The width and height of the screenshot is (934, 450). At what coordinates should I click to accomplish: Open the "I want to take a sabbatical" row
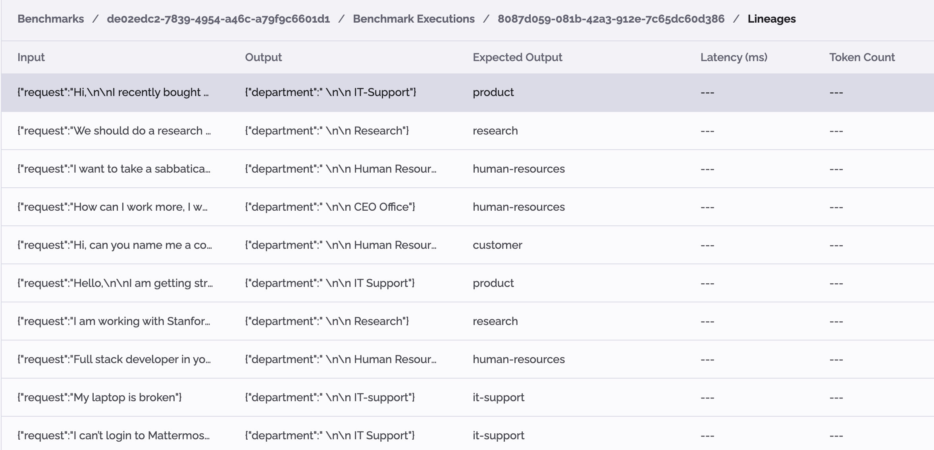tap(114, 169)
